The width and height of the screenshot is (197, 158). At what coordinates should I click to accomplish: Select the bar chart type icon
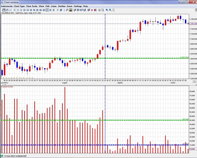[x=7, y=10]
